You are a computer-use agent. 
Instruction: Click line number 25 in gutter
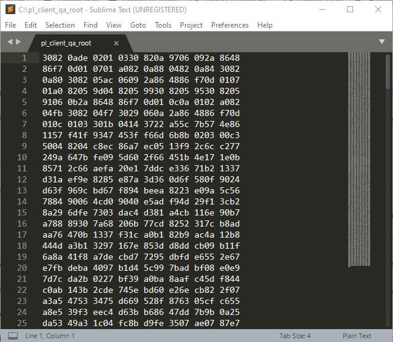pos(22,323)
